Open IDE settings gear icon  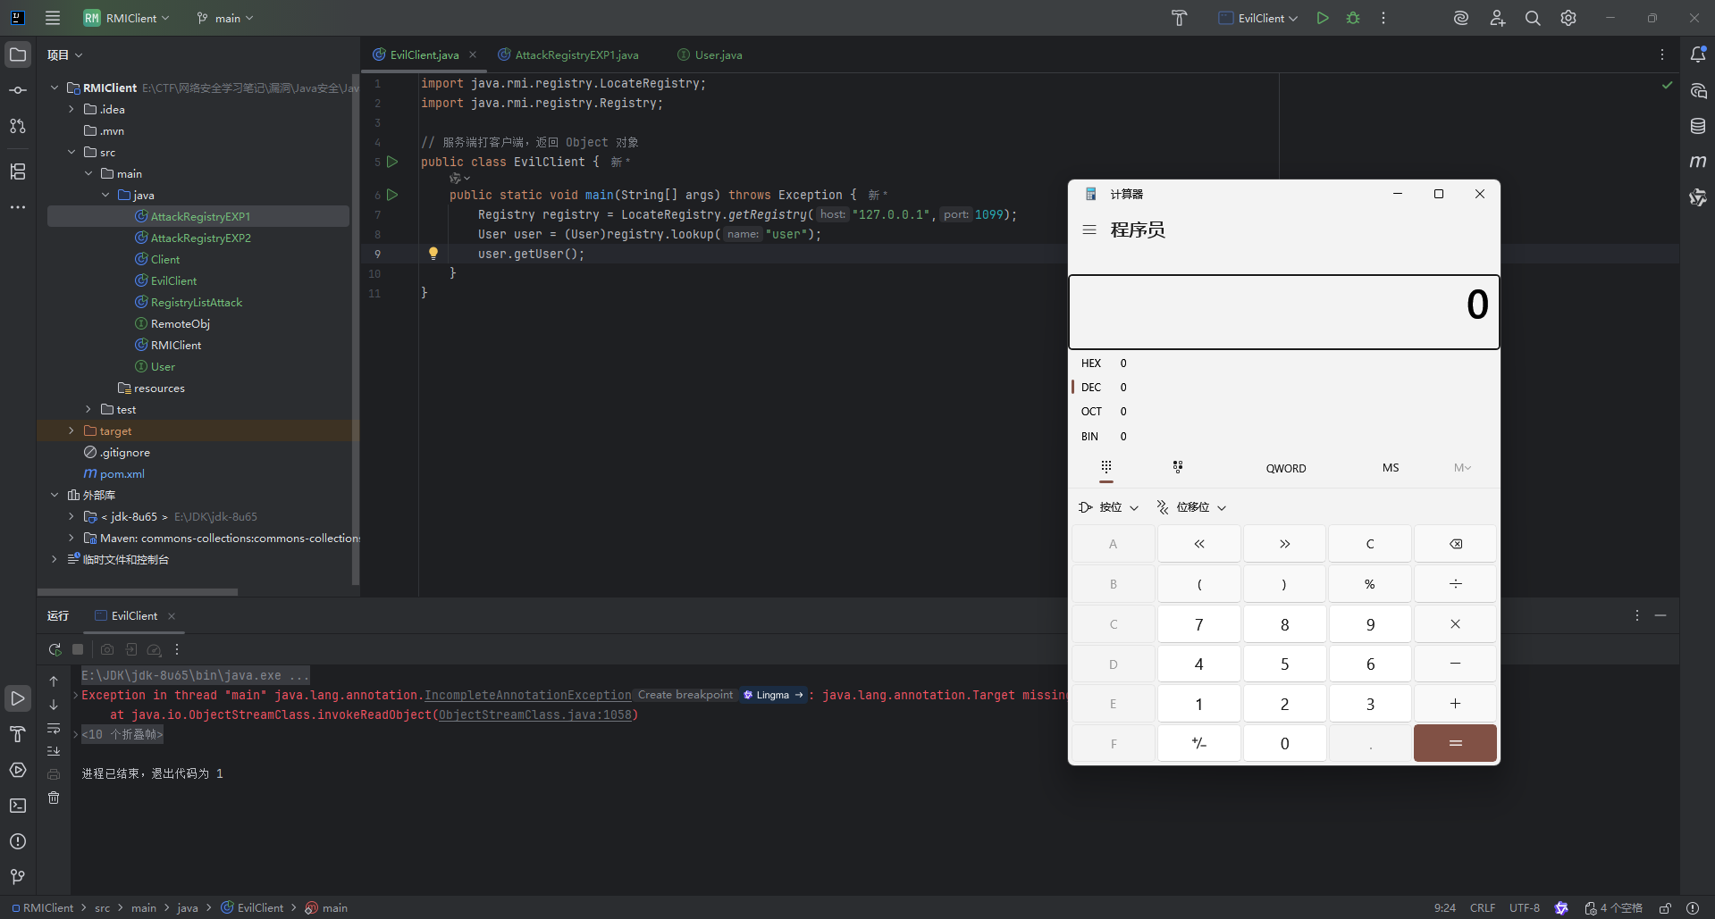point(1568,18)
